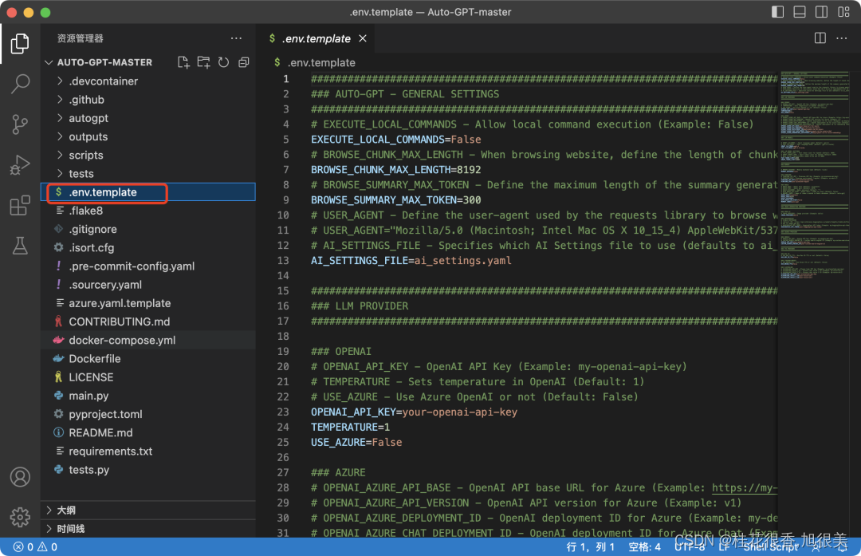The width and height of the screenshot is (861, 556).
Task: Create a new folder in explorer
Action: click(x=204, y=62)
